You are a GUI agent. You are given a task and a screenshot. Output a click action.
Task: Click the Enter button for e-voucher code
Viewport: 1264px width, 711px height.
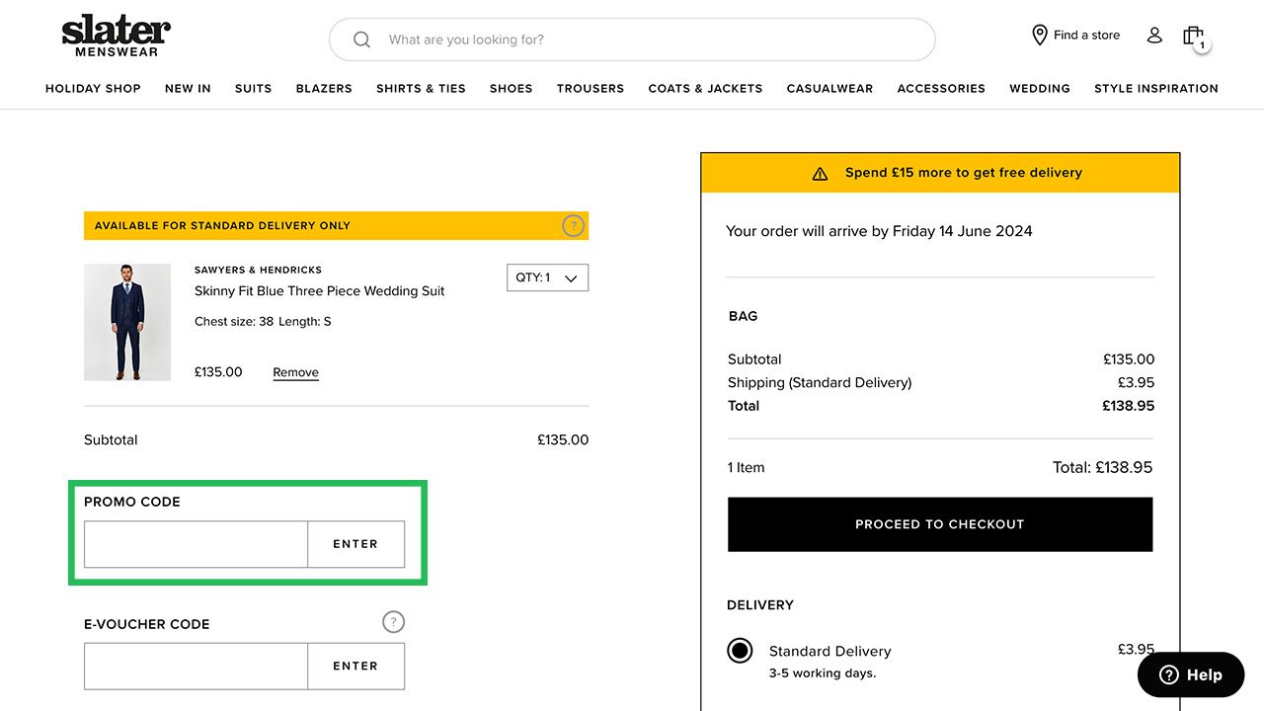click(x=355, y=667)
